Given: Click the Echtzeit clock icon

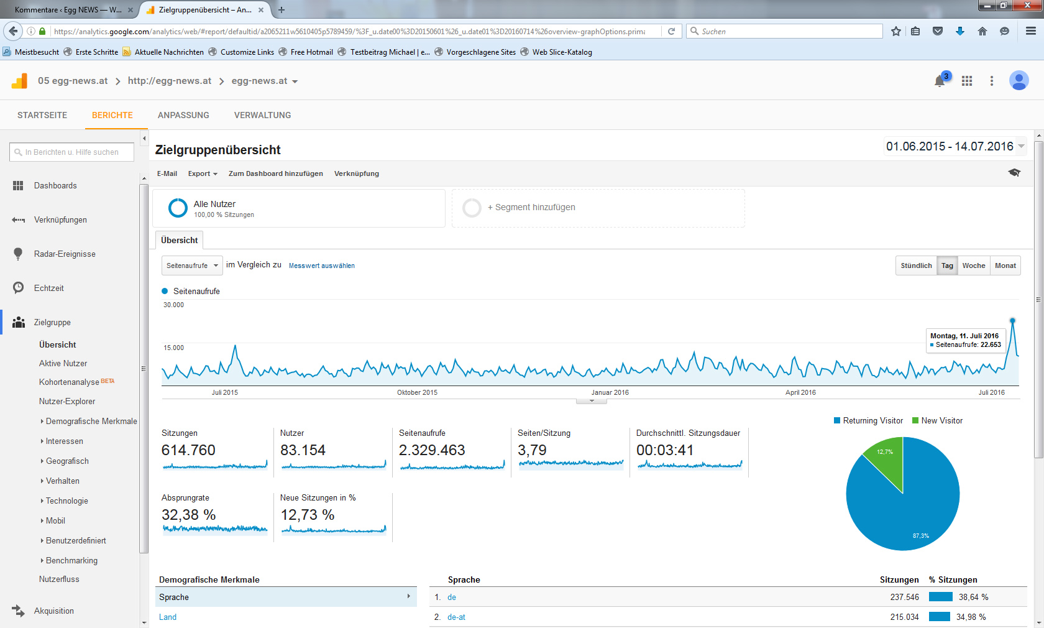Looking at the screenshot, I should coord(18,288).
